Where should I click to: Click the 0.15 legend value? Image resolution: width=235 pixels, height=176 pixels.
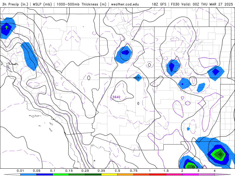[x=69, y=171]
